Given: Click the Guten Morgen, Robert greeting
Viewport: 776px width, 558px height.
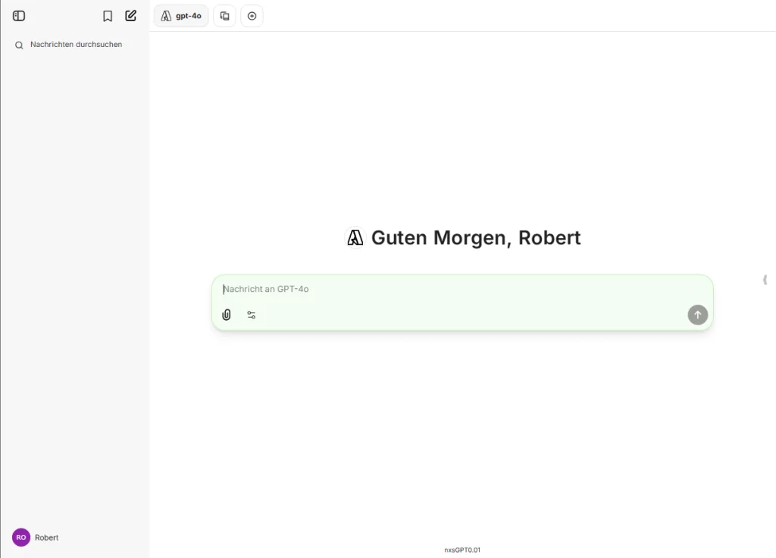Looking at the screenshot, I should (x=476, y=237).
